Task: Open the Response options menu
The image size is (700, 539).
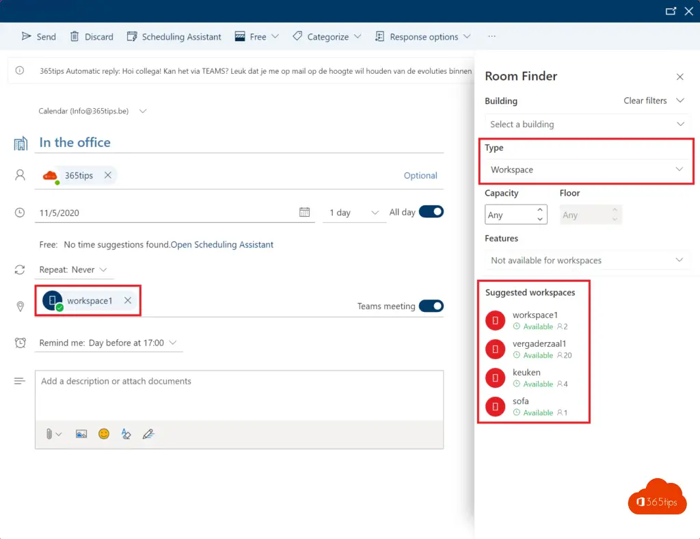Action: click(423, 37)
